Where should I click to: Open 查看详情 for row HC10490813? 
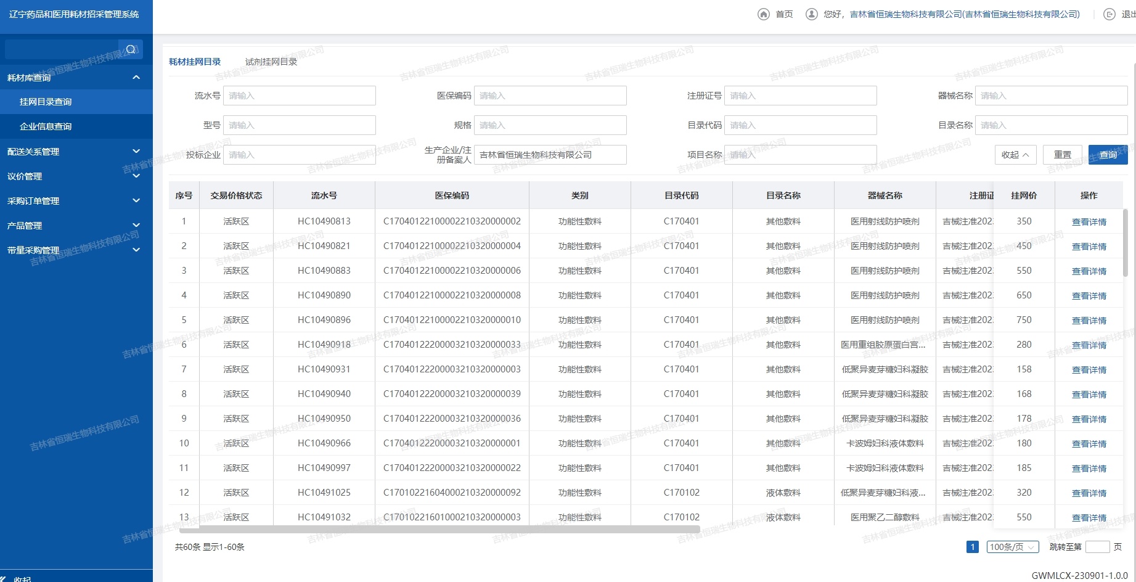coord(1089,222)
